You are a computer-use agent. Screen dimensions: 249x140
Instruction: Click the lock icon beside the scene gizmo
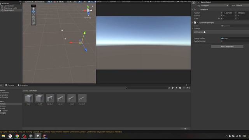93,6
